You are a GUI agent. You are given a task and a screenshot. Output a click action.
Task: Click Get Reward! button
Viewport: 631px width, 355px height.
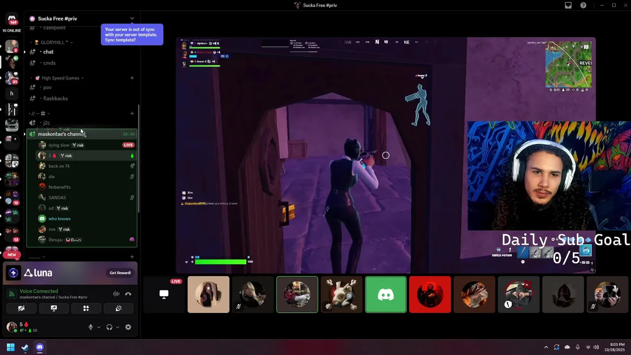(x=120, y=273)
